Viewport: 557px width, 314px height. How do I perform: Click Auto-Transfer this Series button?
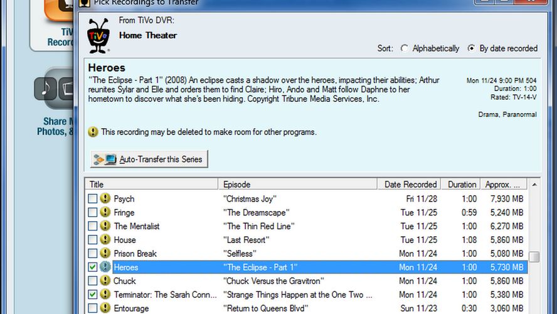pos(149,159)
